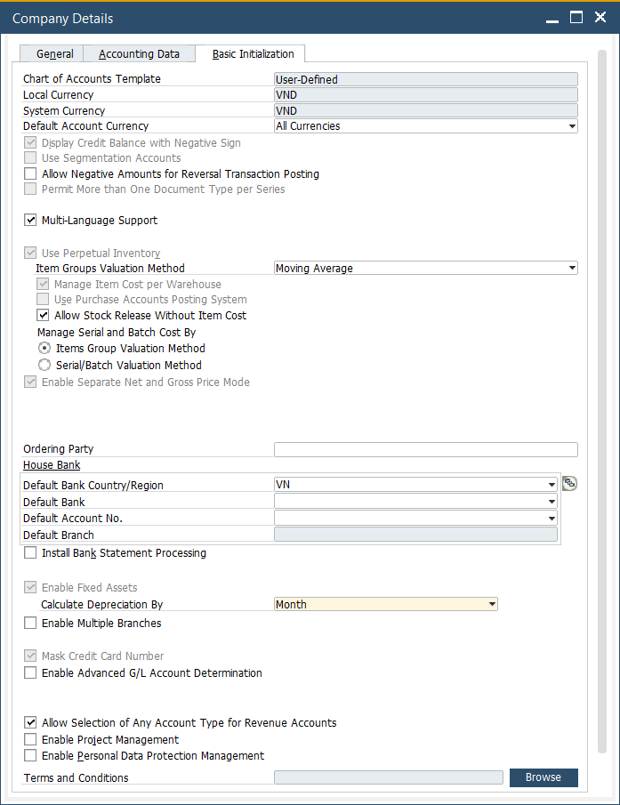Switch to the General tab
Viewport: 620px width, 805px height.
pos(55,54)
